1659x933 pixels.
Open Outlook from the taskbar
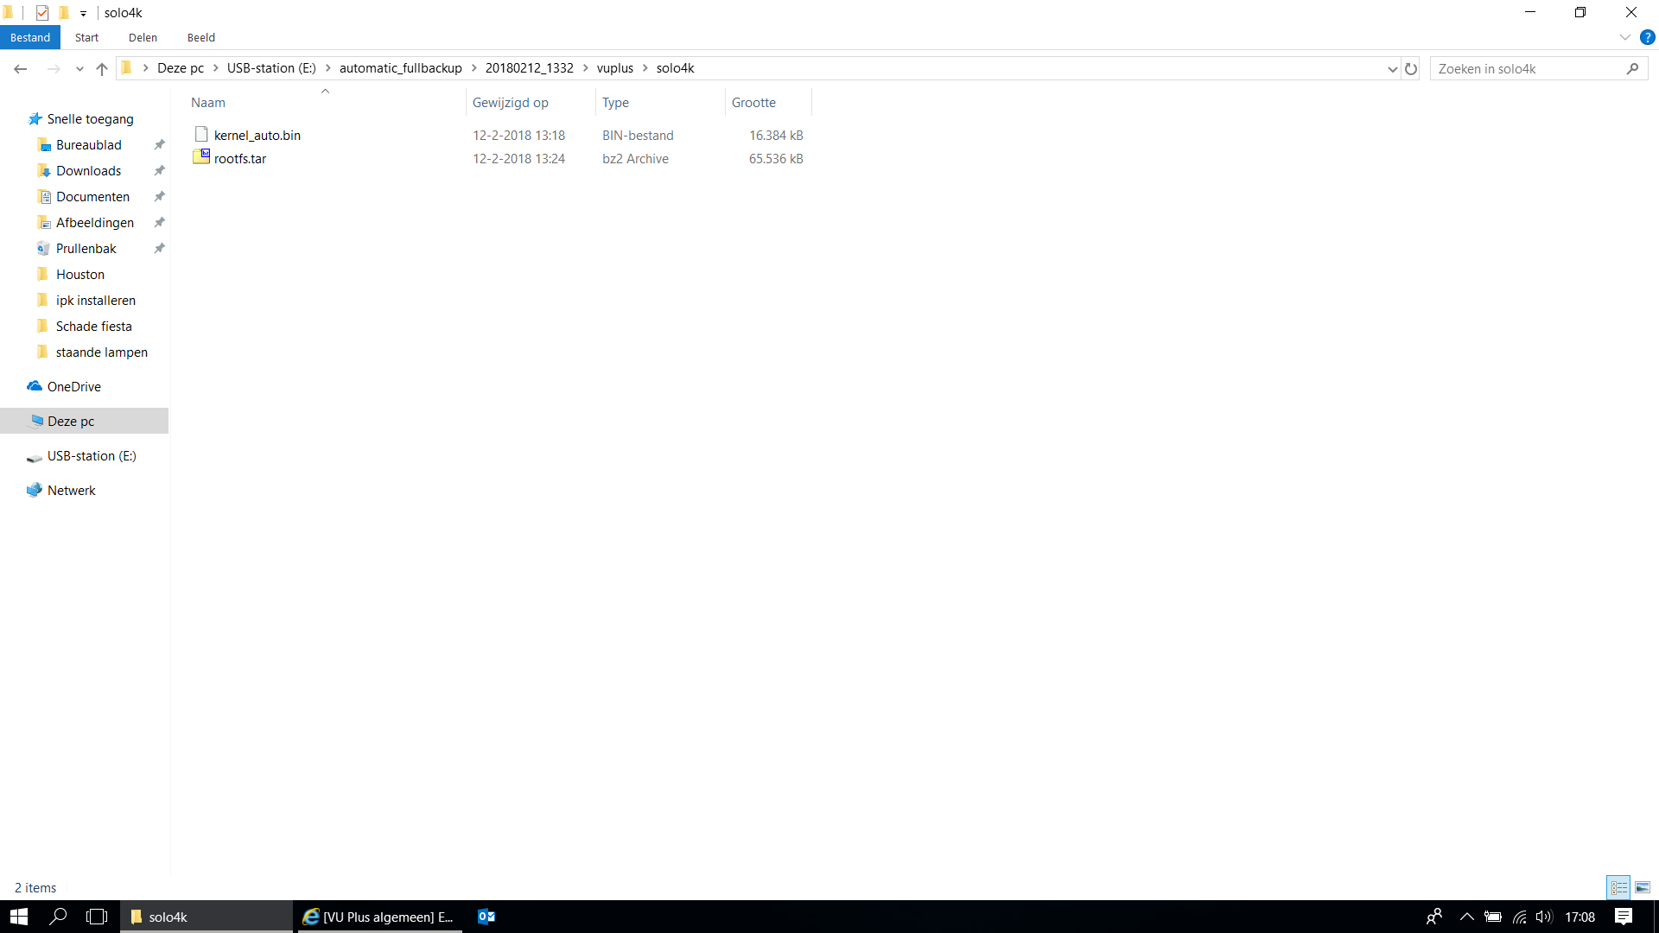486,917
